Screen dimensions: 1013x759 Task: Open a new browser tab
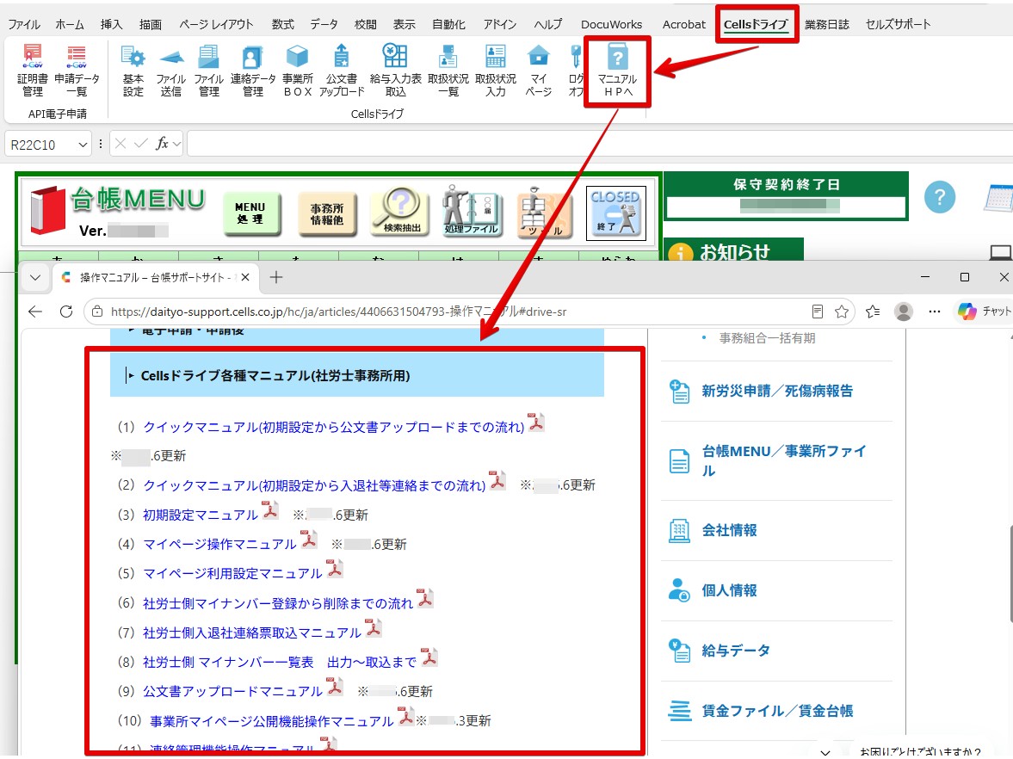(276, 278)
